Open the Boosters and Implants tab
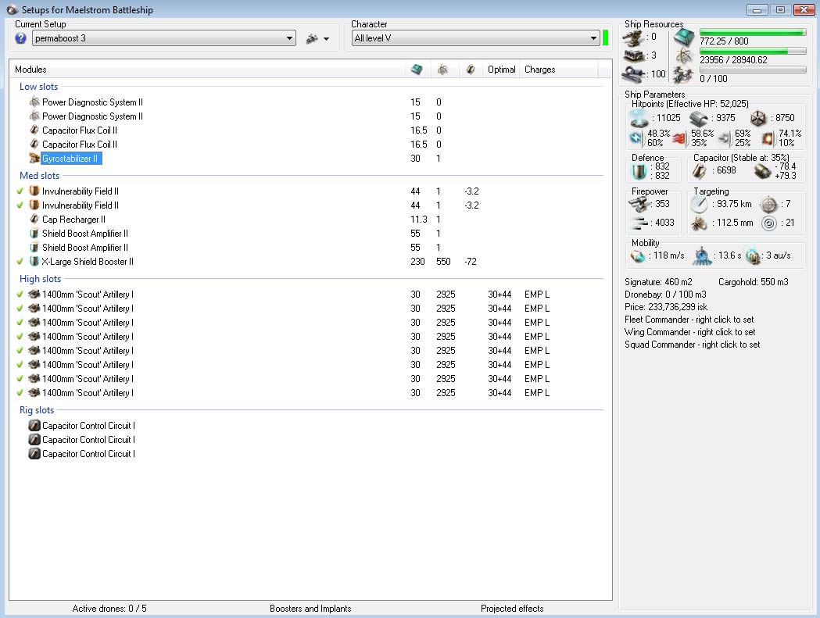This screenshot has height=618, width=820. pos(310,609)
